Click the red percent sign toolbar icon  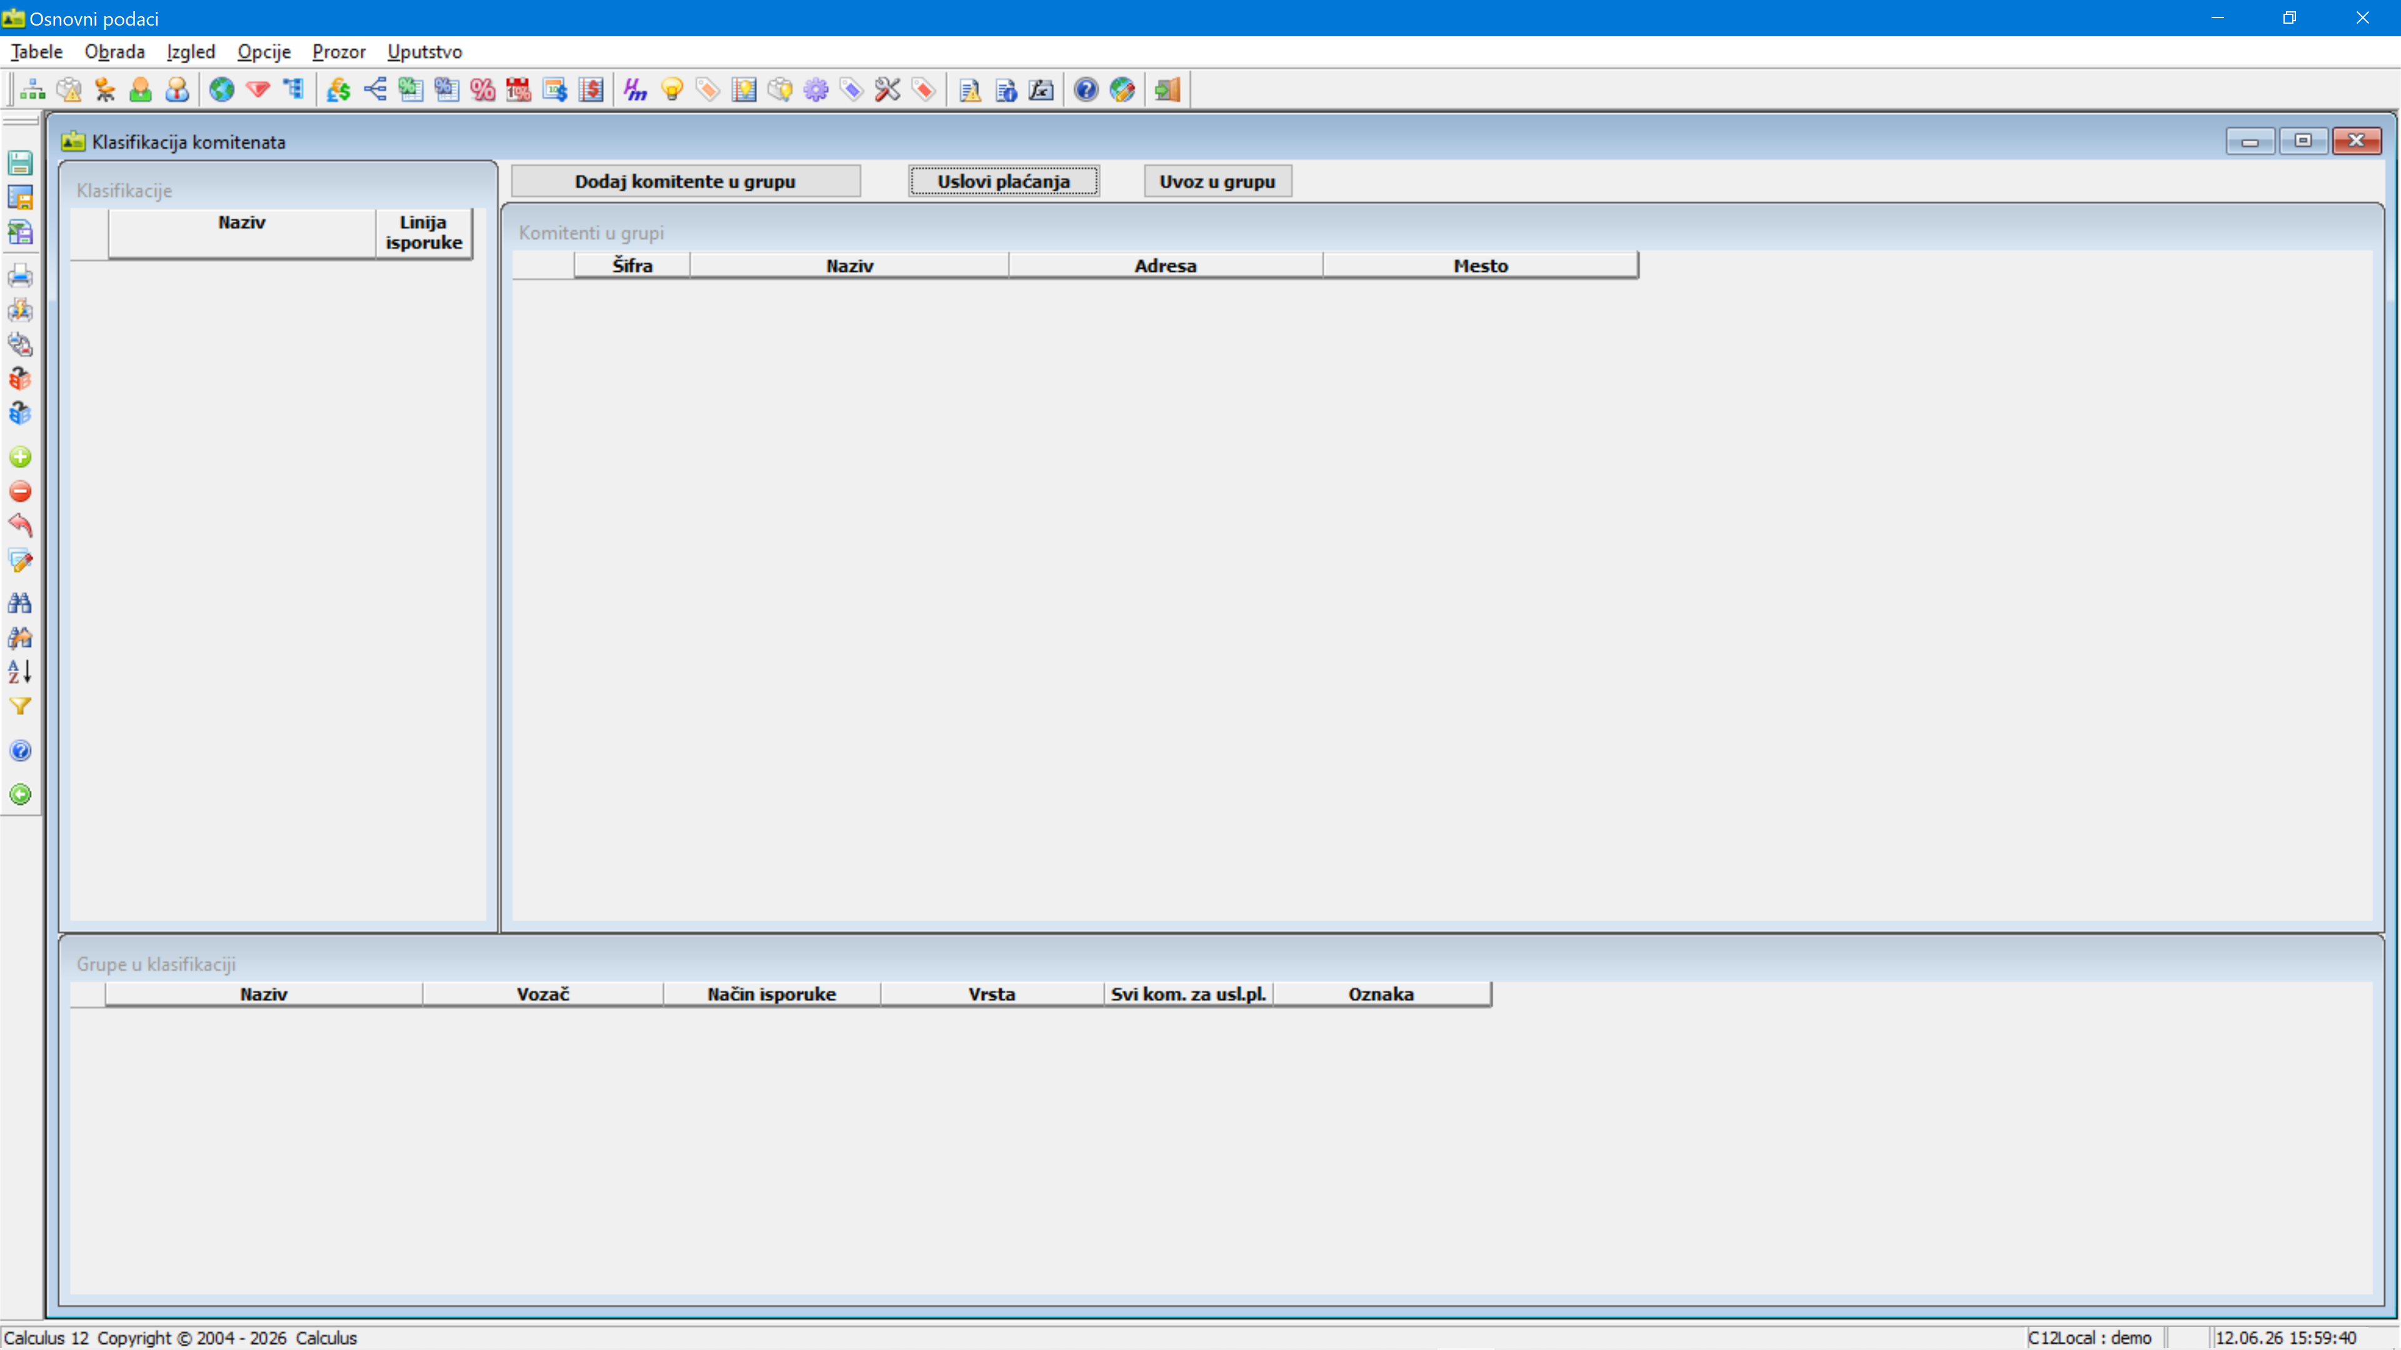point(483,89)
